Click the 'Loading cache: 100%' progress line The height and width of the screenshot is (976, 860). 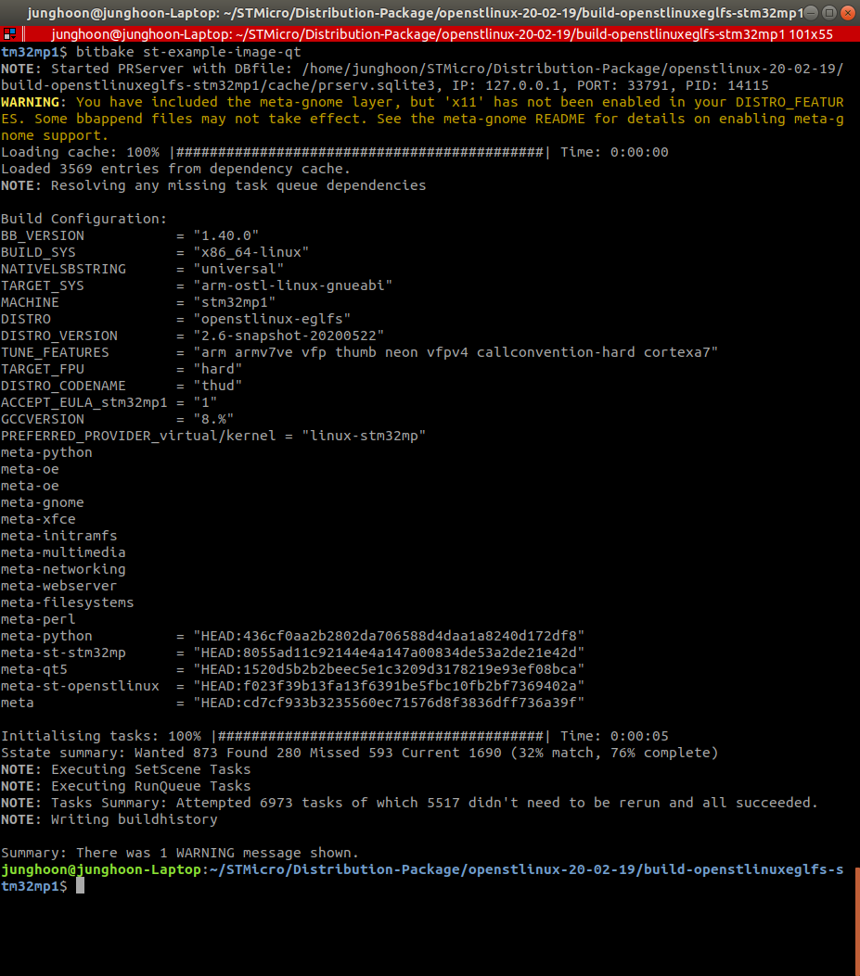coord(335,153)
